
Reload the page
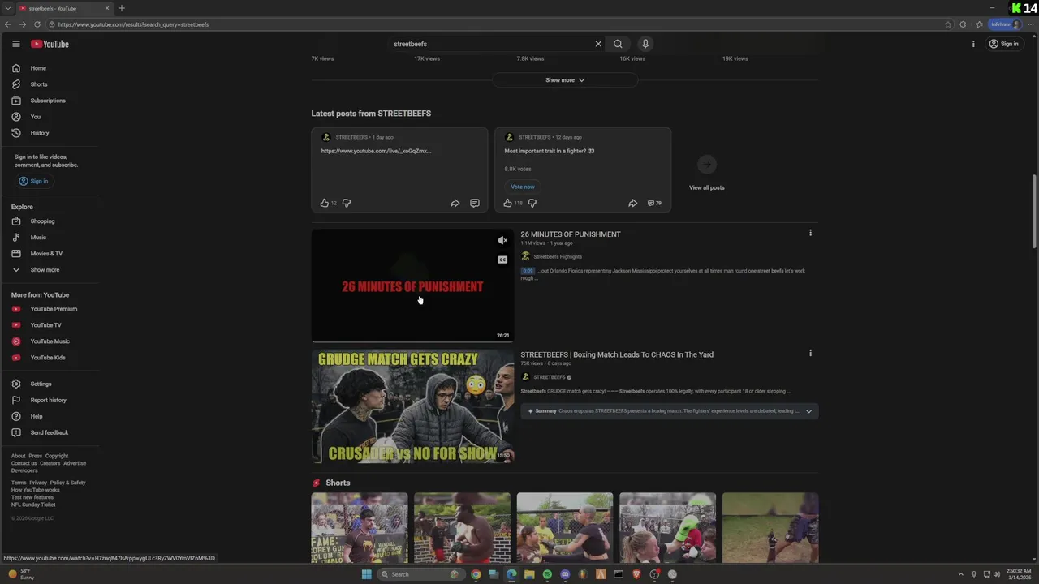click(37, 24)
